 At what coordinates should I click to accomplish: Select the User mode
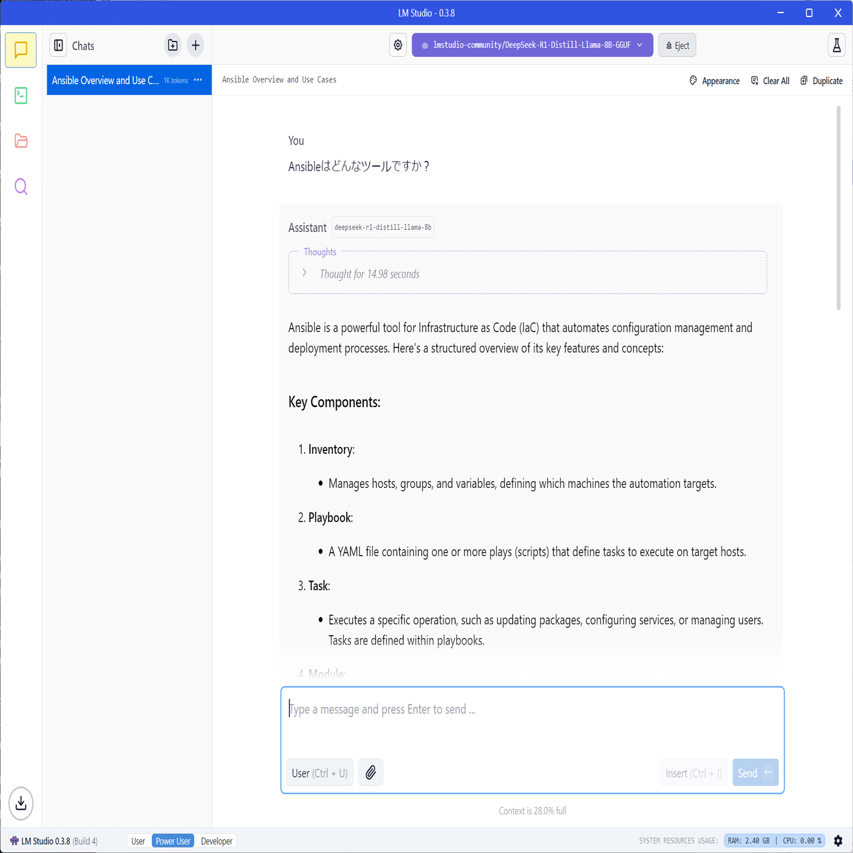(138, 841)
